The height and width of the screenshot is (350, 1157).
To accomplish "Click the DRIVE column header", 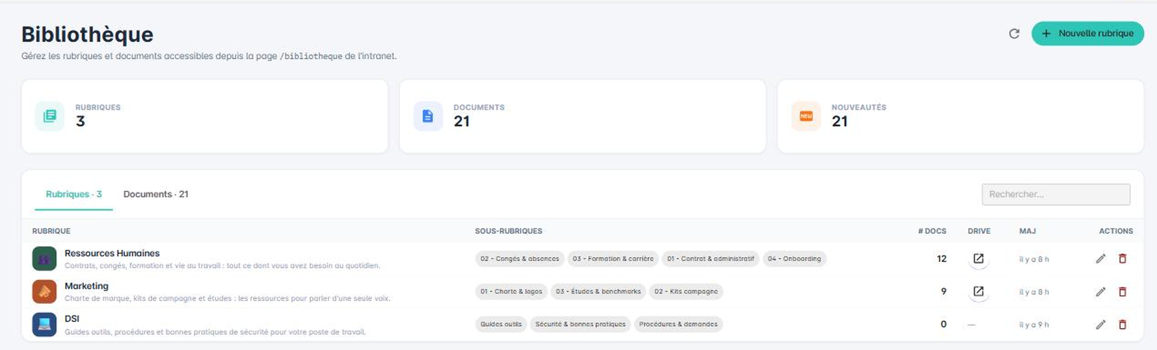I will [979, 231].
